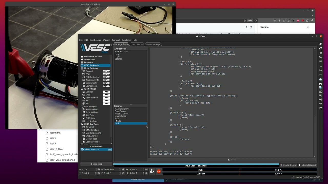Toggle CAN forwarding in right toolbar
Viewport: 328px width, 184px height.
click(321, 108)
